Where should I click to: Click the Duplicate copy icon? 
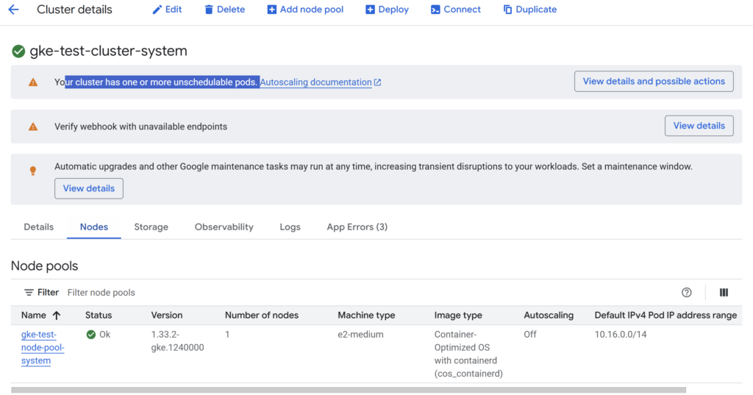coord(507,10)
